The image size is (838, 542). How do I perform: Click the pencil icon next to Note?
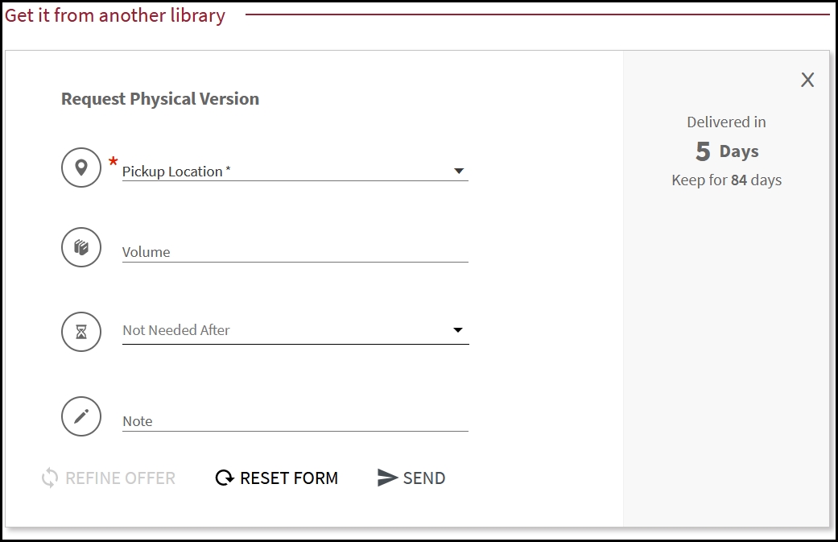80,416
